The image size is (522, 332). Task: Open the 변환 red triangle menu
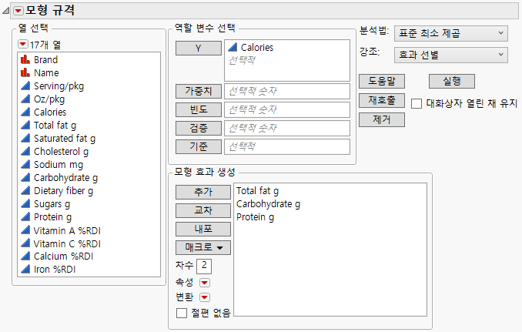[205, 297]
